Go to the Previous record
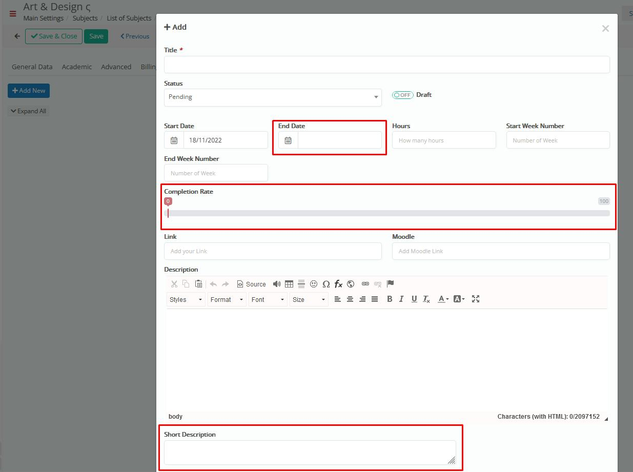This screenshot has height=472, width=633. point(135,36)
